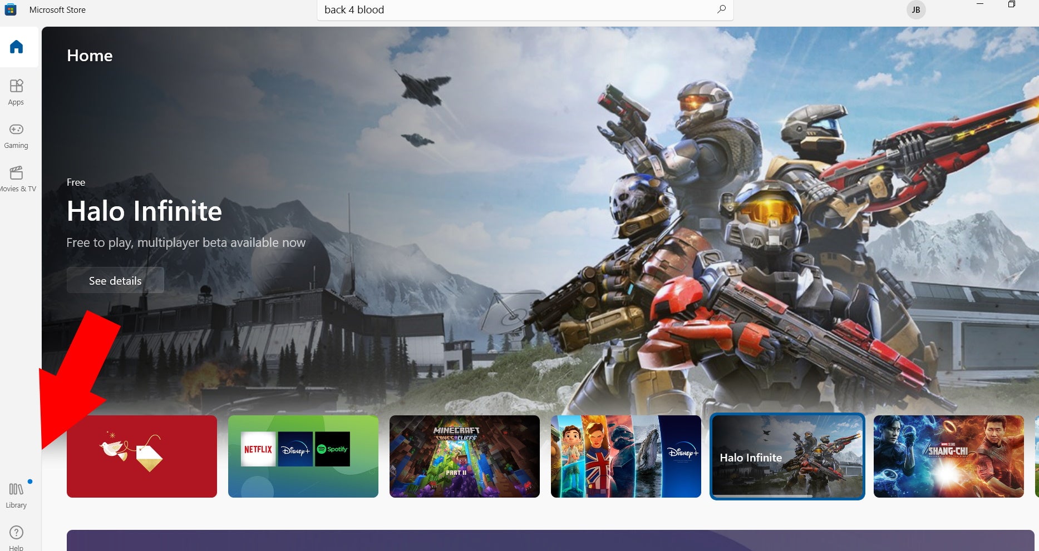Click the Microsoft Store logo icon
The width and height of the screenshot is (1039, 551).
[11, 9]
